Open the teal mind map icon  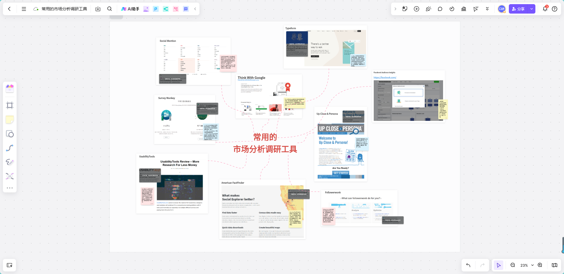click(166, 9)
